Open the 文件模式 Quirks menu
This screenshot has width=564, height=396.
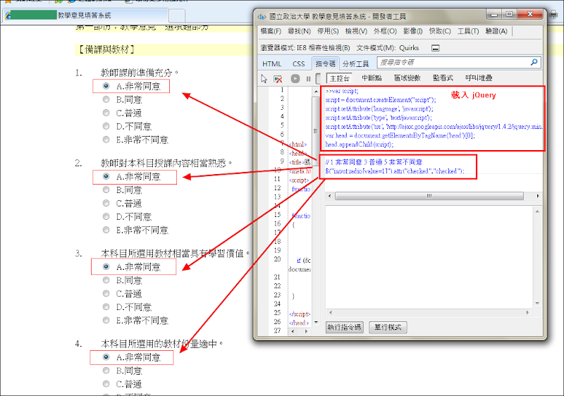coord(388,48)
